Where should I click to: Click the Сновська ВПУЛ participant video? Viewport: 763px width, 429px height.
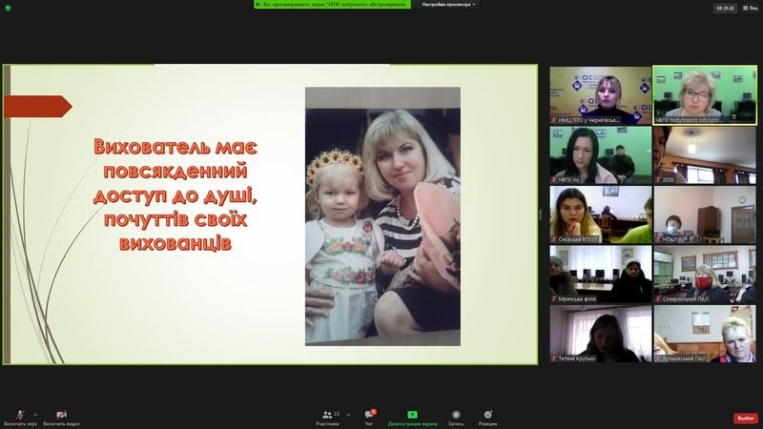point(600,214)
